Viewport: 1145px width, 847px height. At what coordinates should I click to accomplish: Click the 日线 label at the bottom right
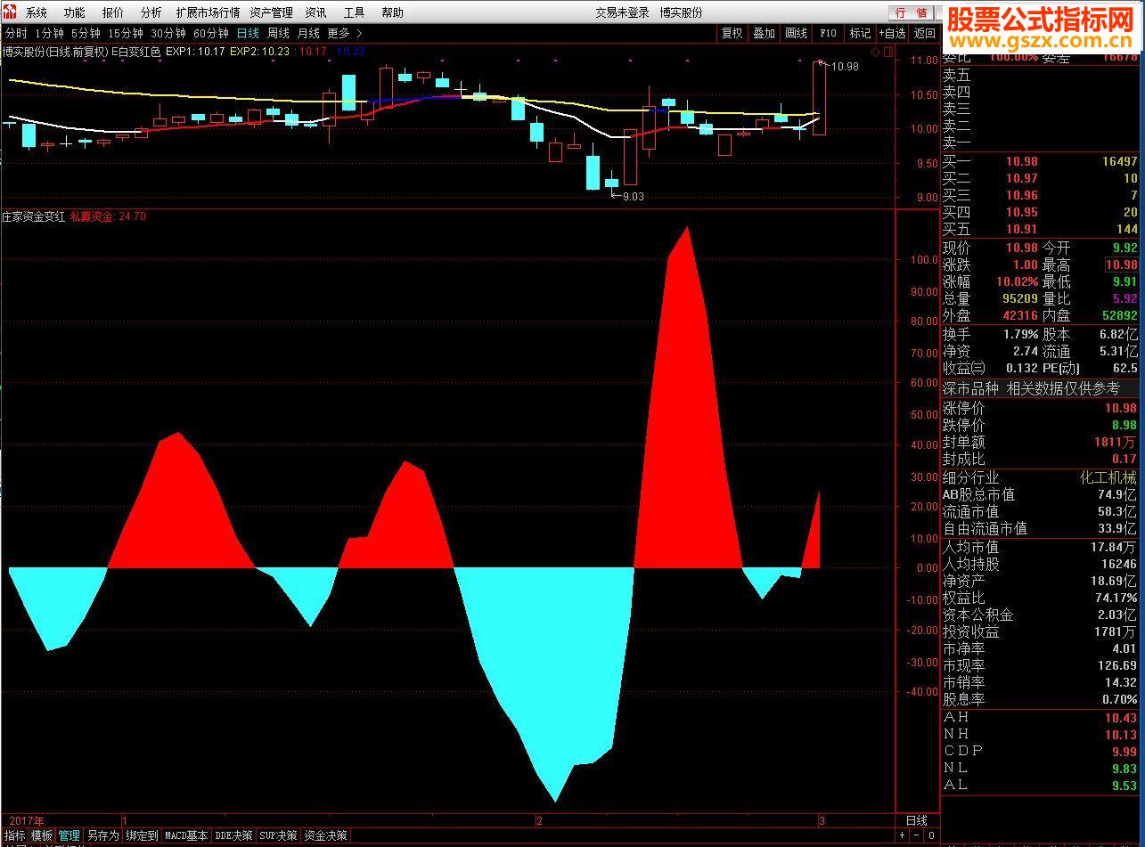pos(917,819)
